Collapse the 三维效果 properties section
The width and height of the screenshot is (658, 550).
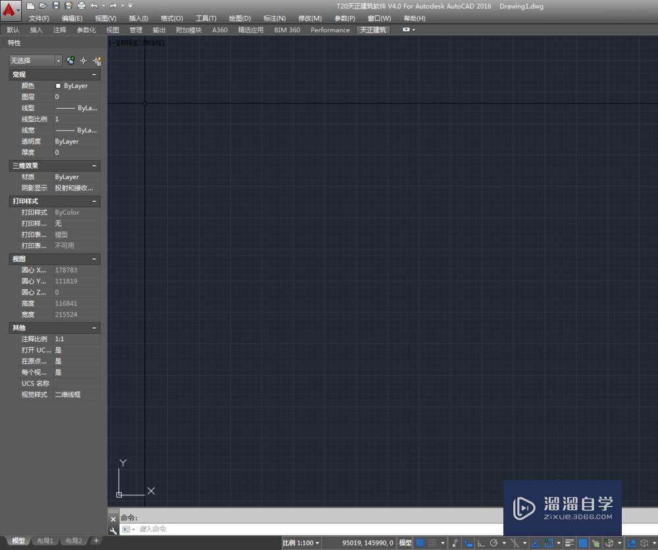pyautogui.click(x=94, y=165)
